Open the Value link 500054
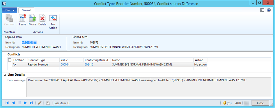This screenshot has height=108, width=275. coord(65,64)
